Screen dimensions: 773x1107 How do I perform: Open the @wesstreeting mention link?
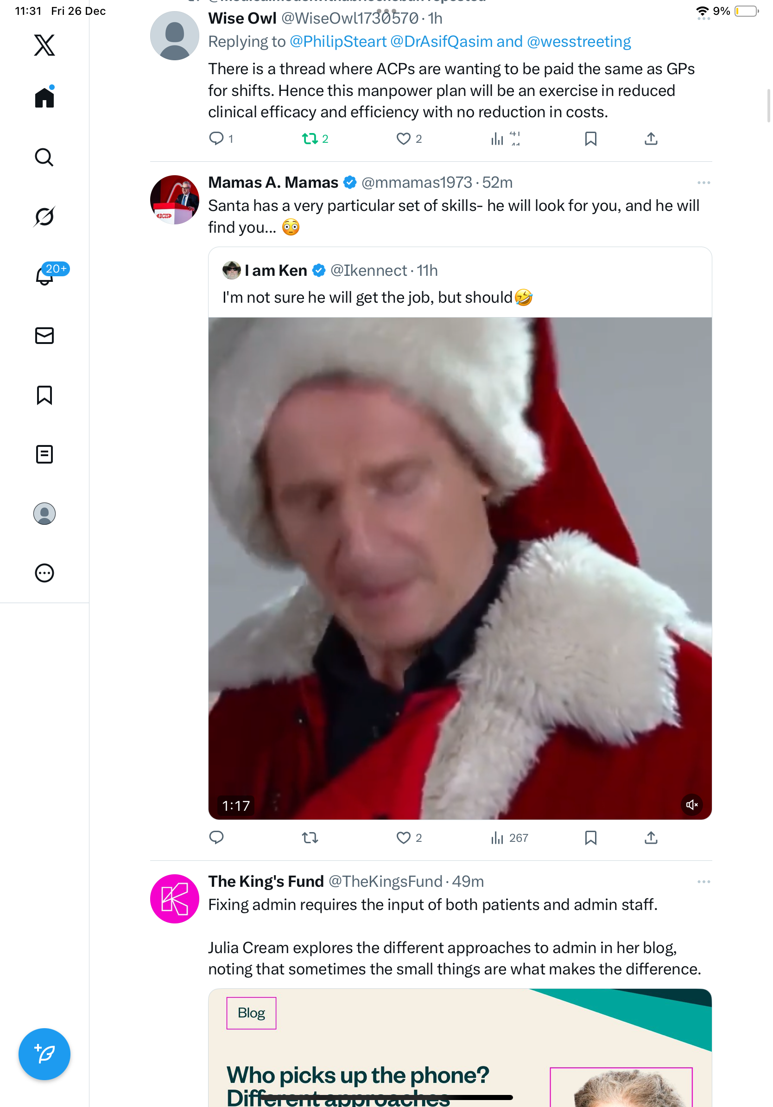[x=579, y=42]
